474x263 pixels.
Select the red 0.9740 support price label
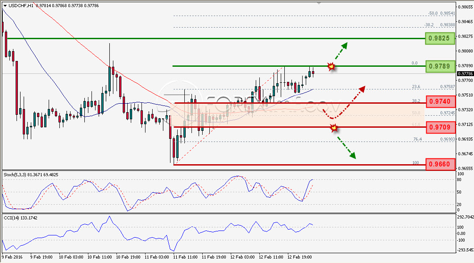(440, 101)
